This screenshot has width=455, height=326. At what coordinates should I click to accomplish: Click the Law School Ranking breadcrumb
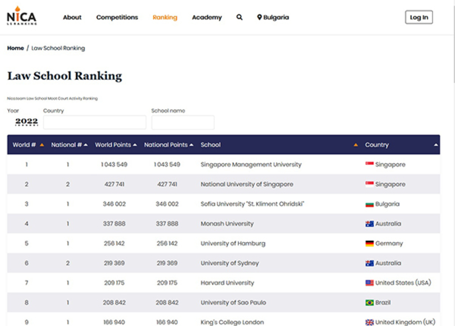(58, 48)
